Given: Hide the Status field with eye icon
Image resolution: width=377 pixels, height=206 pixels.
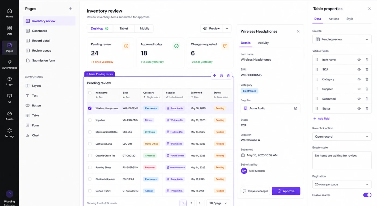Looking at the screenshot, I should point(359,109).
